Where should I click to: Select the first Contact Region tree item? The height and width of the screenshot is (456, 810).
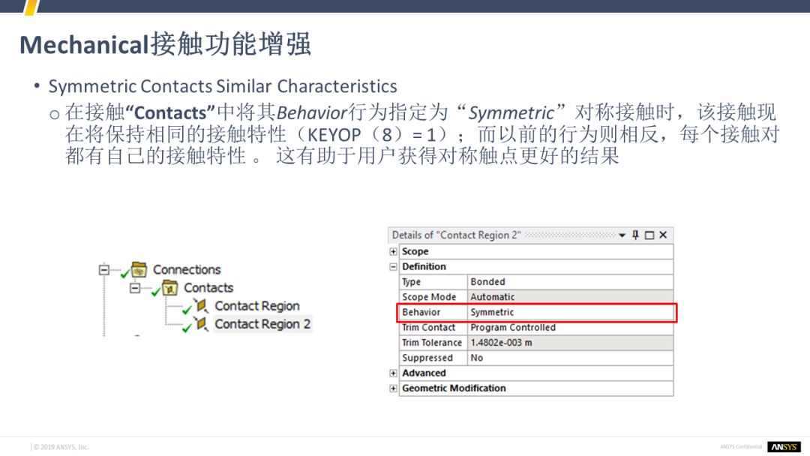tap(256, 306)
